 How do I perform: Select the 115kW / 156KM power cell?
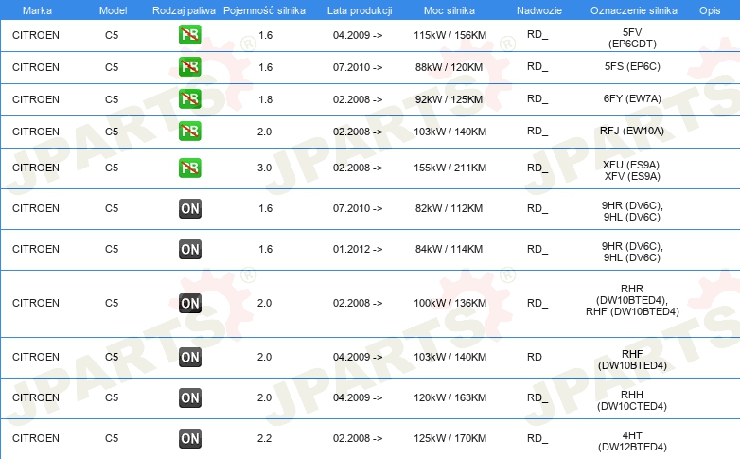pos(449,35)
